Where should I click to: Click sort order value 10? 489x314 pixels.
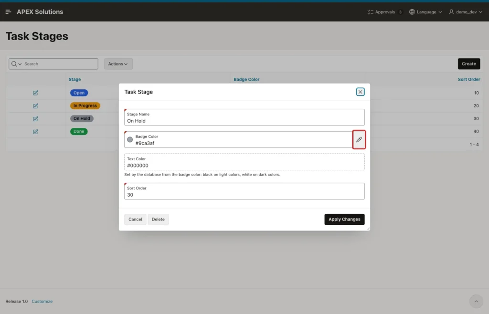coord(476,93)
